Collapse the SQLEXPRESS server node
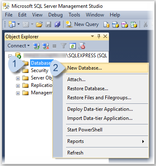 point(10,56)
